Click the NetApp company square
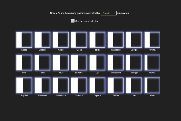Screen dimensions: 181x121 click(134, 63)
